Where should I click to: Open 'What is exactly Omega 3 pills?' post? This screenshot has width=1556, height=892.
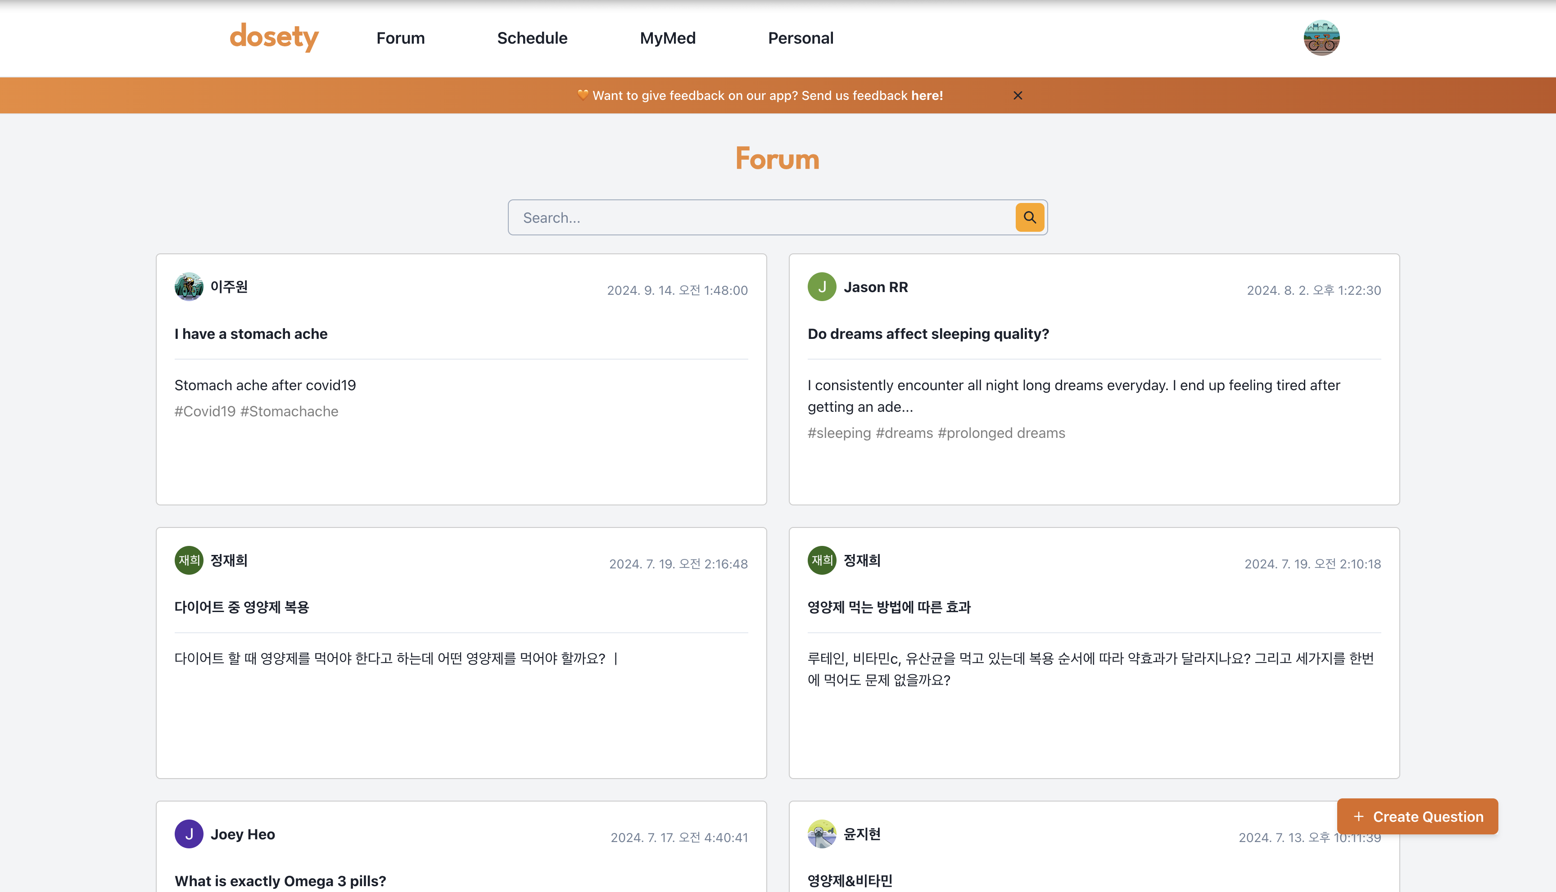pos(280,881)
